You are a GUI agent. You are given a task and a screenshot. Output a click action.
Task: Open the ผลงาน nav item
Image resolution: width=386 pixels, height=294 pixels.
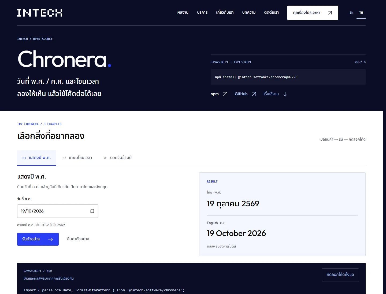tap(183, 13)
